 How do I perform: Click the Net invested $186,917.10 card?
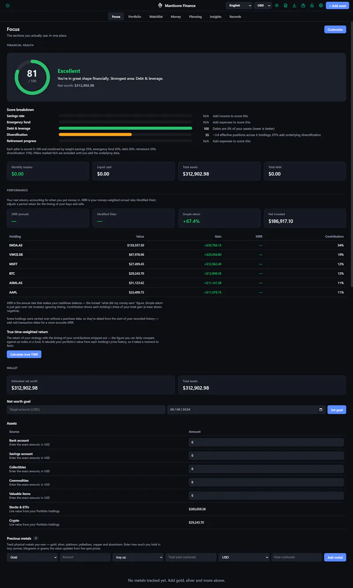pos(305,218)
